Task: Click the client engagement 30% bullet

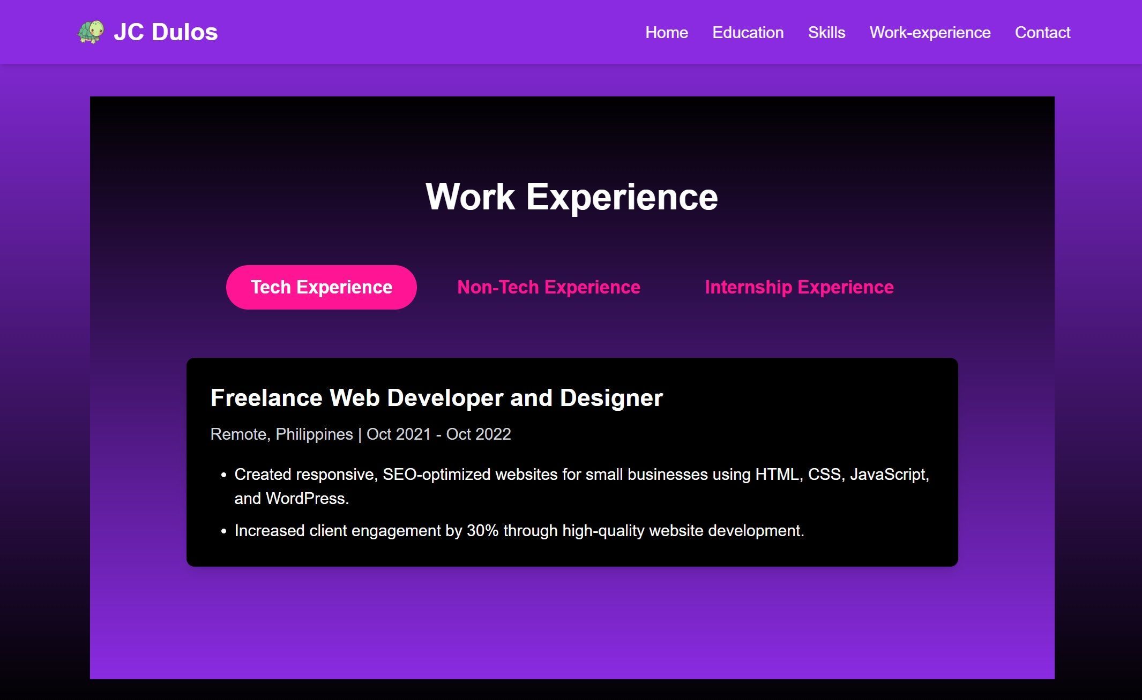Action: click(x=519, y=531)
